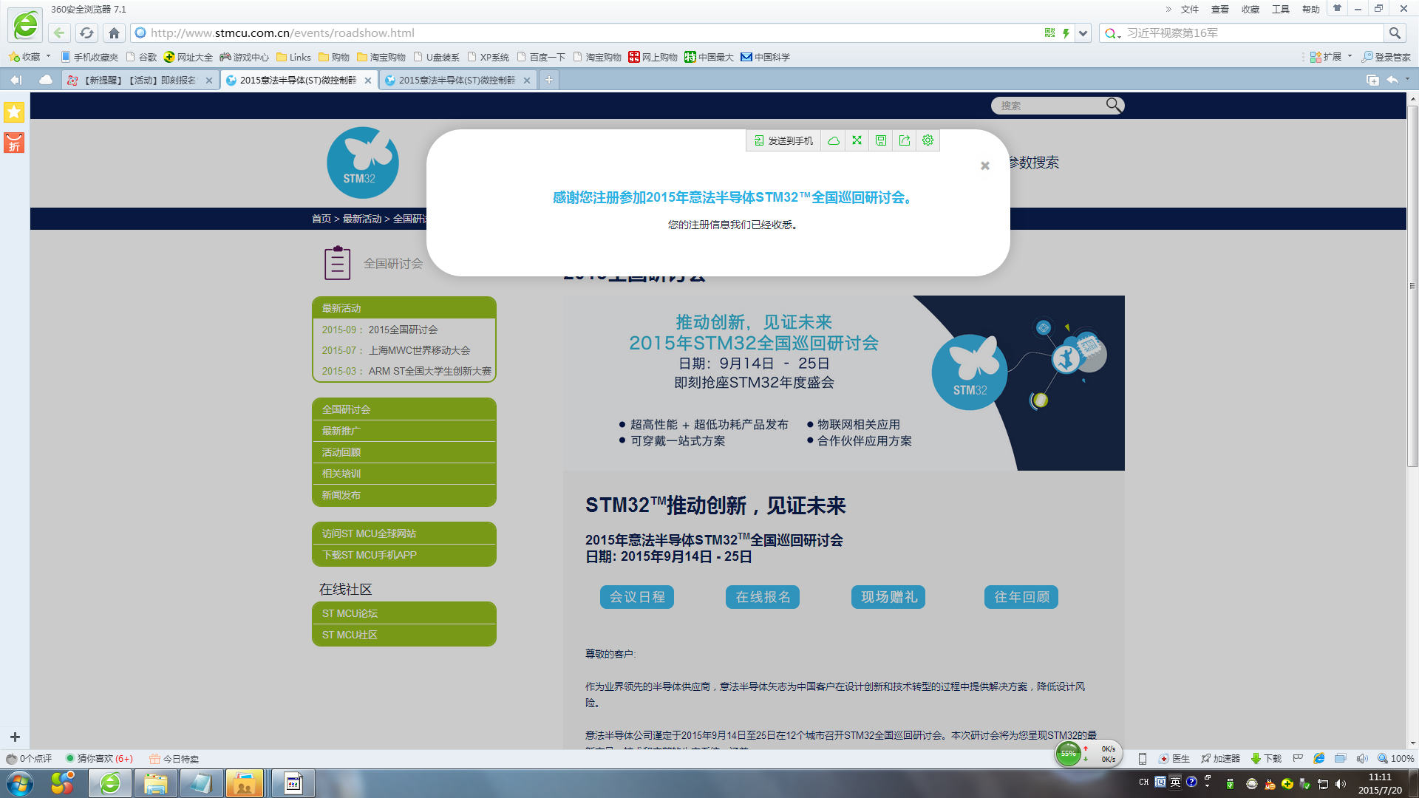Click the STM32 roadshow banner image
This screenshot has height=798, width=1419.
pos(844,383)
